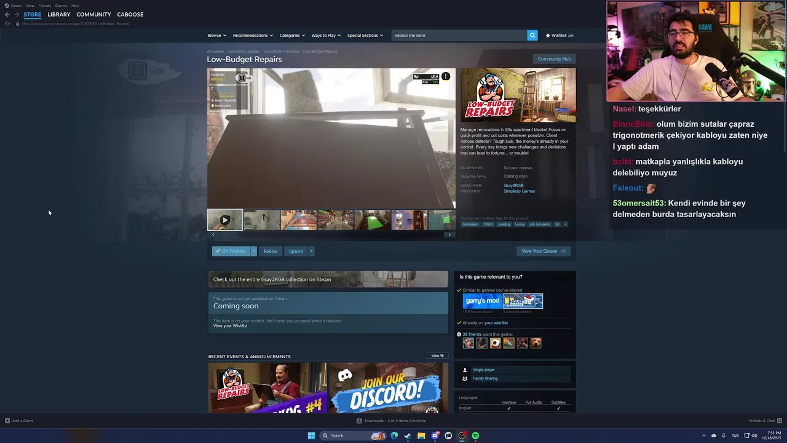This screenshot has width=787, height=443.
Task: Open the Friends menu
Action: [x=45, y=6]
